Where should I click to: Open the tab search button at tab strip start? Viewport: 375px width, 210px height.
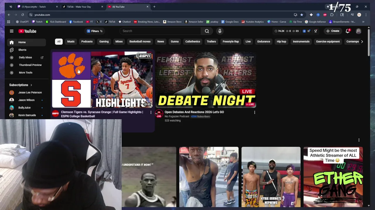pos(11,6)
